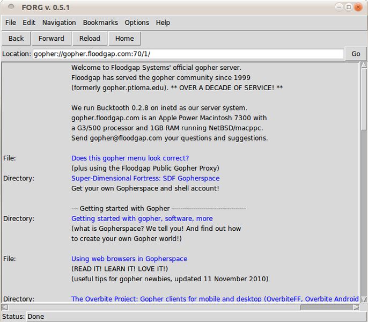Click the window menu icon in title bar
The width and height of the screenshot is (368, 322).
coord(11,7)
